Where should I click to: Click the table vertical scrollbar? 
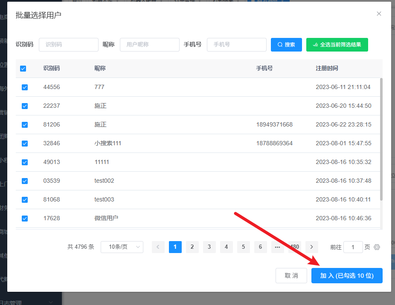[x=381, y=139]
